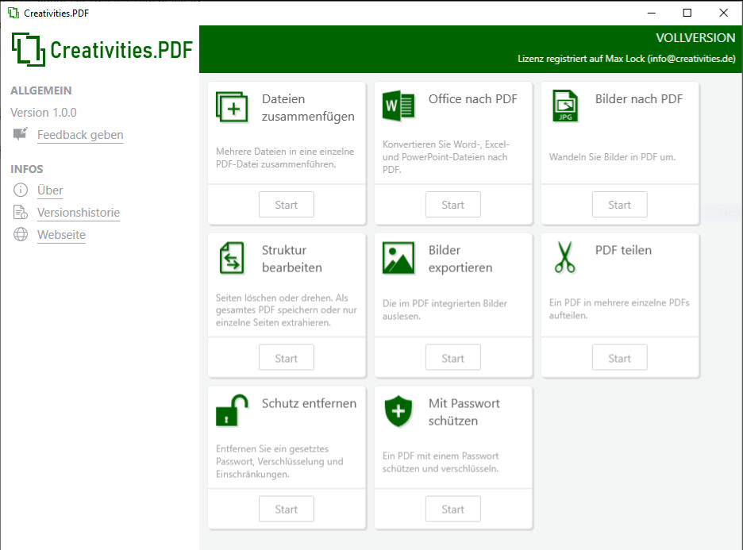Click the 'Ein PDF in mehrere einzelne PDFs' description
The image size is (743, 550).
[619, 309]
